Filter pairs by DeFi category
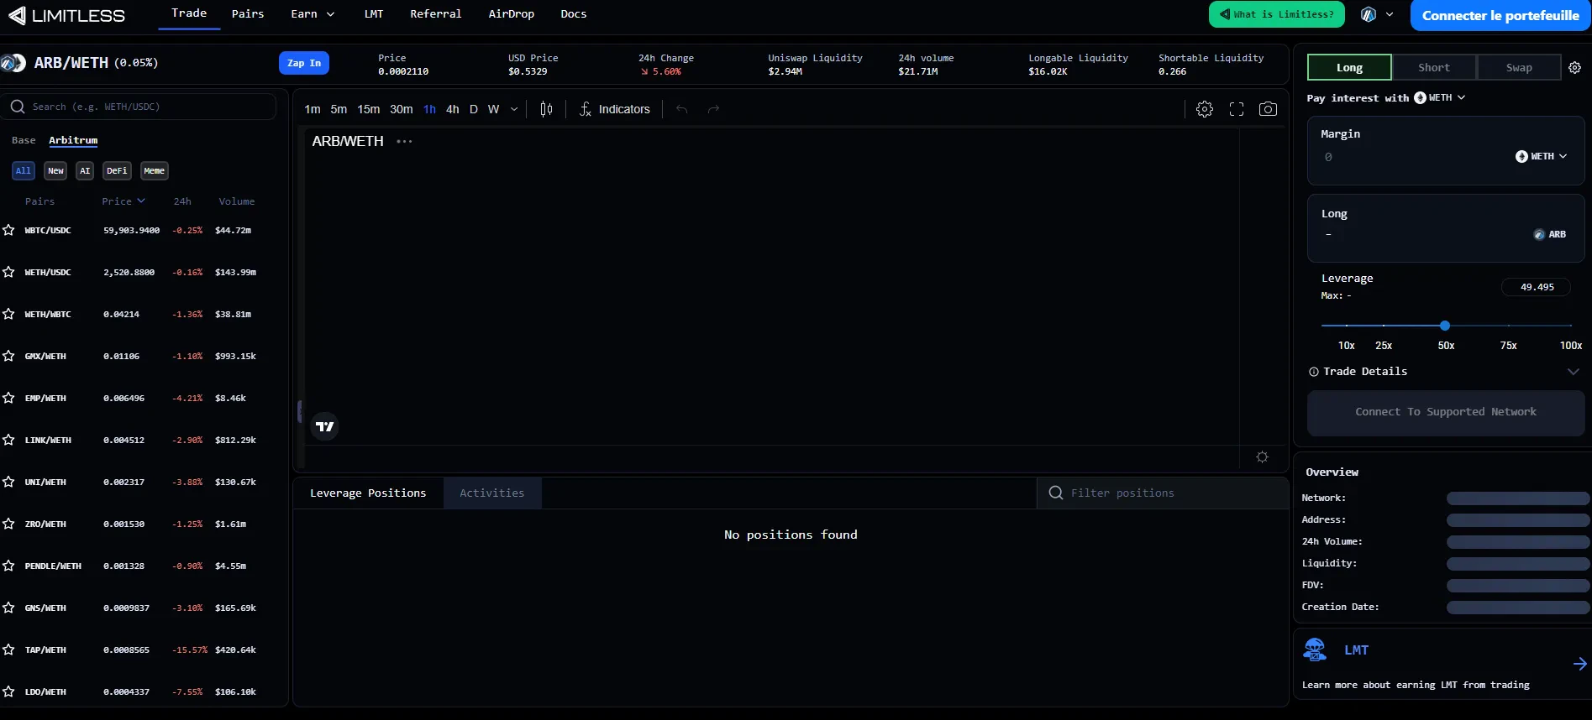This screenshot has width=1592, height=720. coord(117,171)
